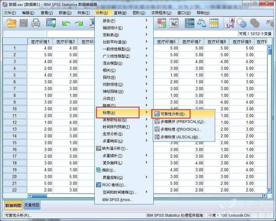Click the Insert cases toolbar icon
276x221 pixels.
tap(162, 23)
